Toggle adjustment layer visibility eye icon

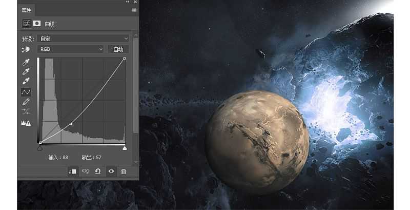point(111,171)
